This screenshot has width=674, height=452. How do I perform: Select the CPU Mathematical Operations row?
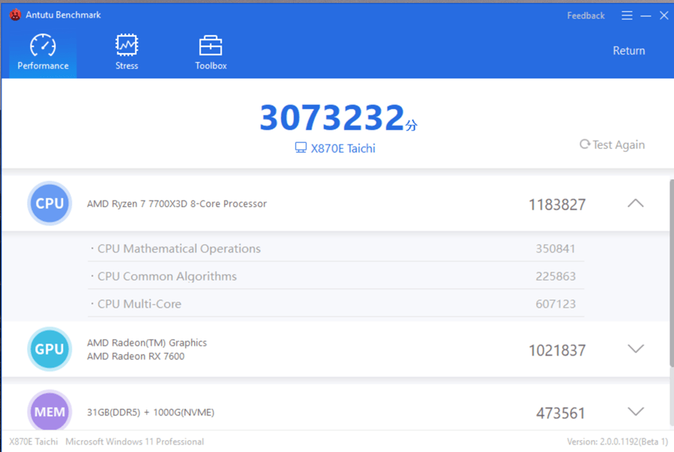[x=336, y=248]
